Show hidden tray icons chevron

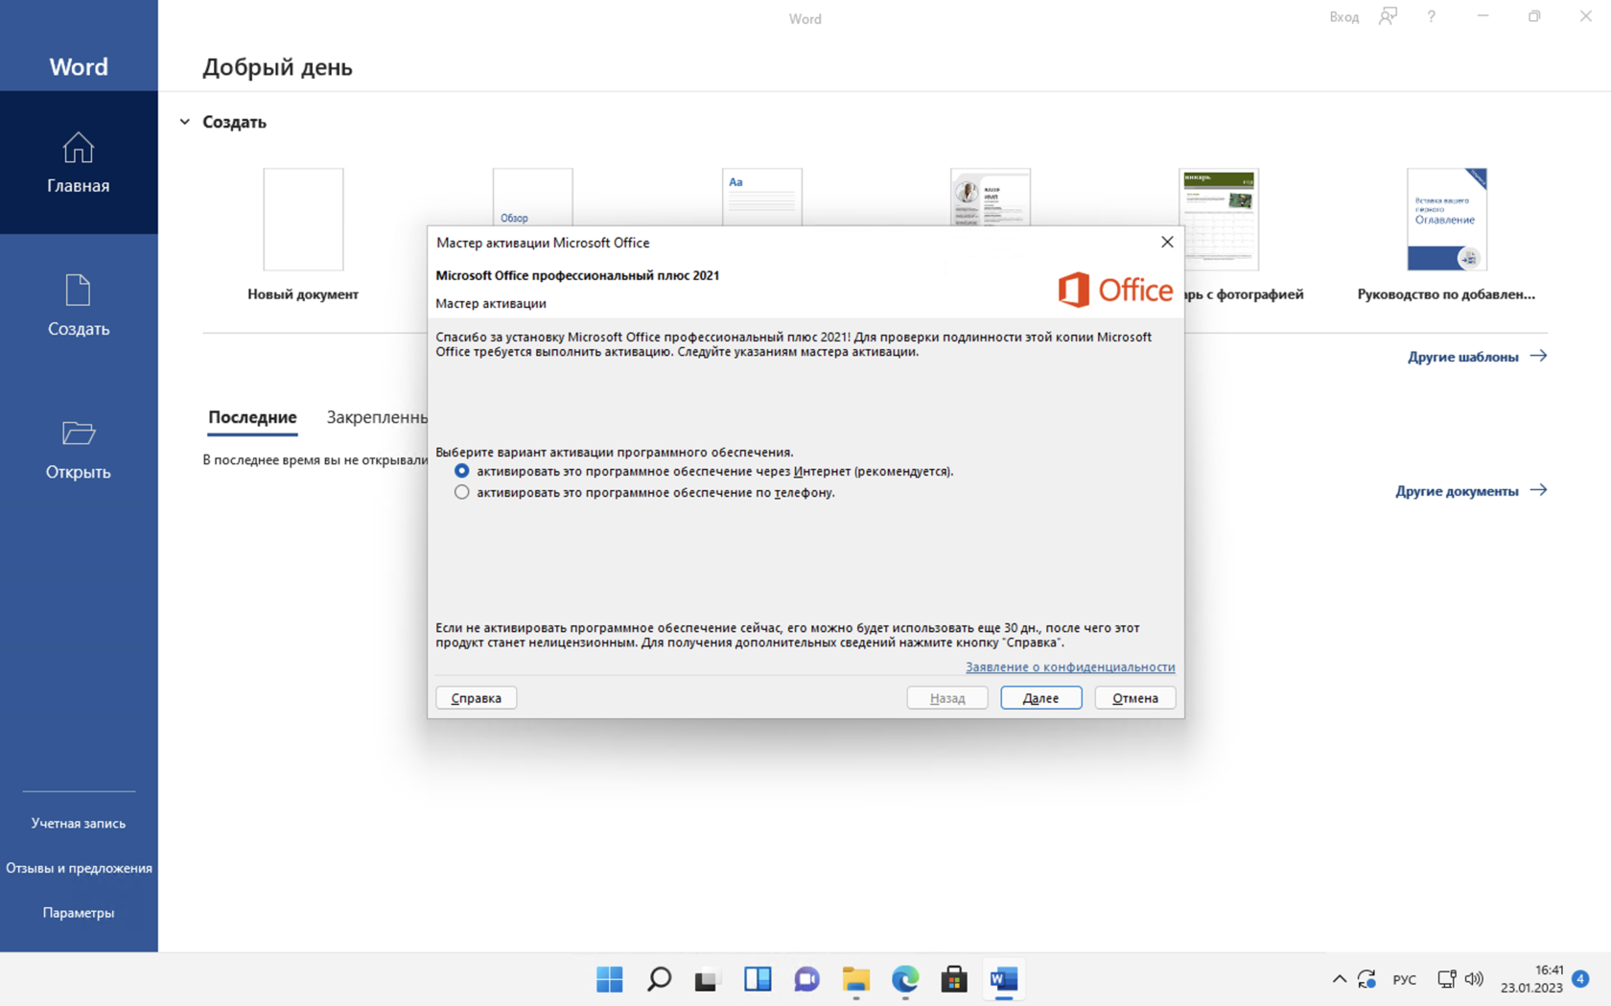[1339, 979]
